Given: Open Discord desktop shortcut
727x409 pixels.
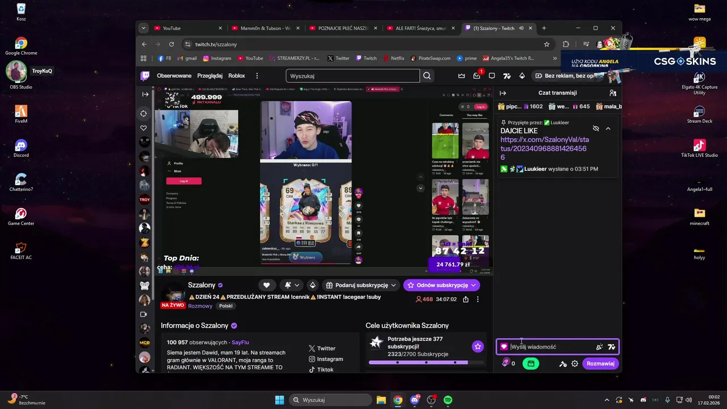Looking at the screenshot, I should (21, 148).
